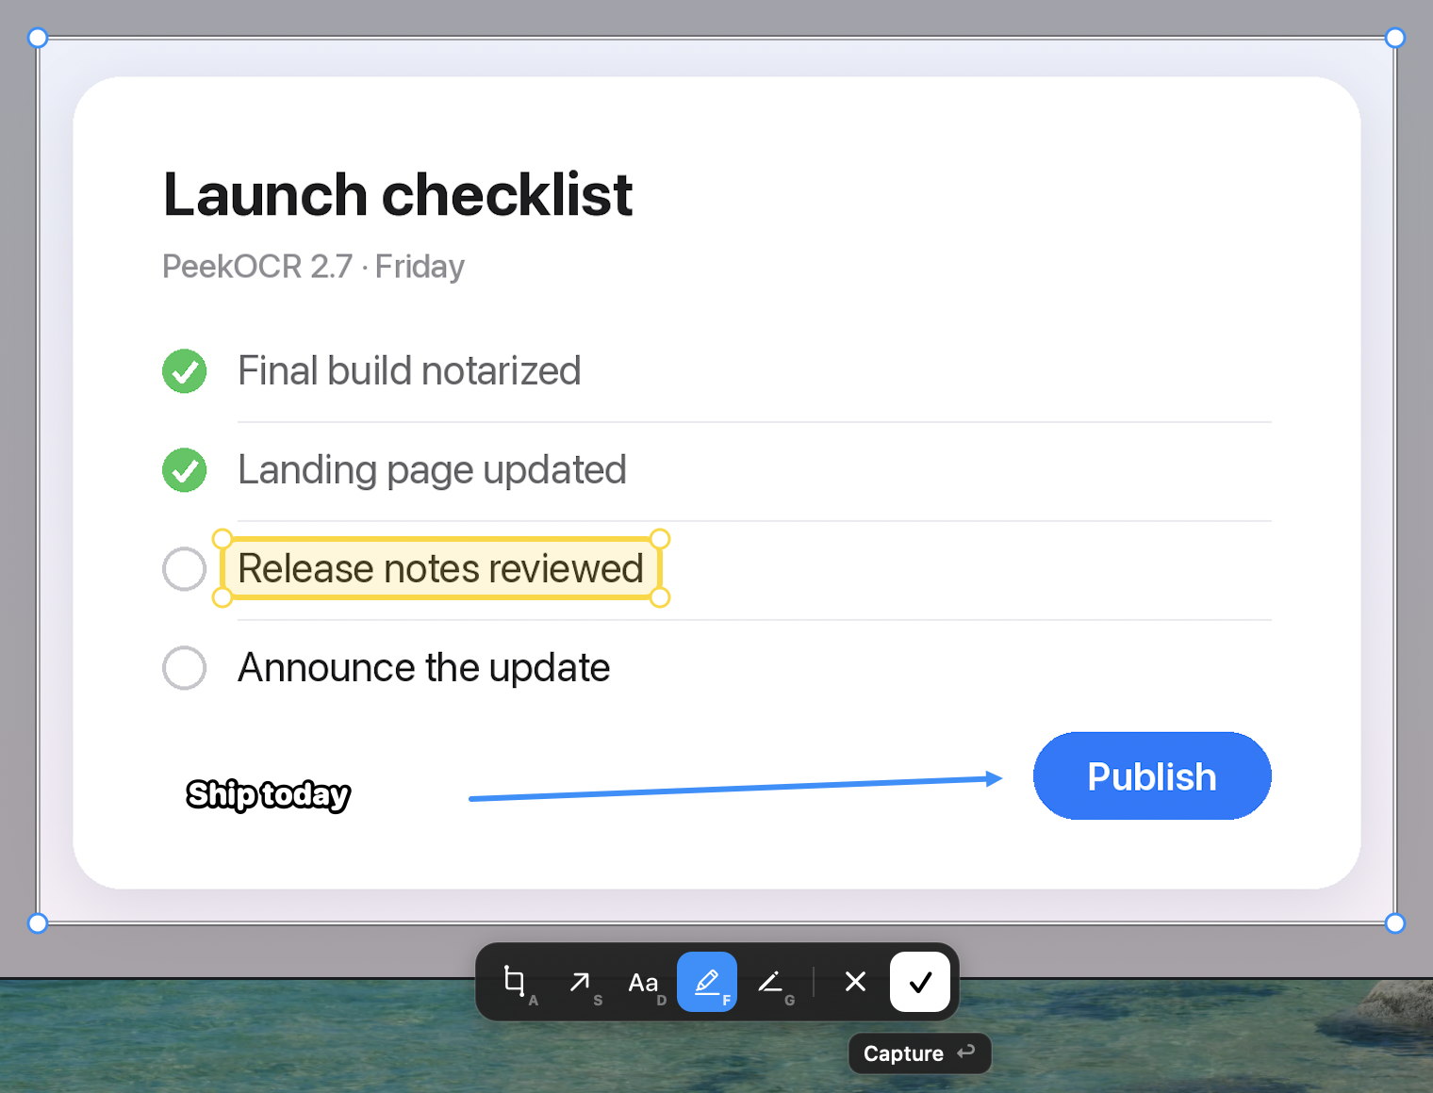Click the Landing page updated text
The height and width of the screenshot is (1093, 1433).
click(x=432, y=470)
